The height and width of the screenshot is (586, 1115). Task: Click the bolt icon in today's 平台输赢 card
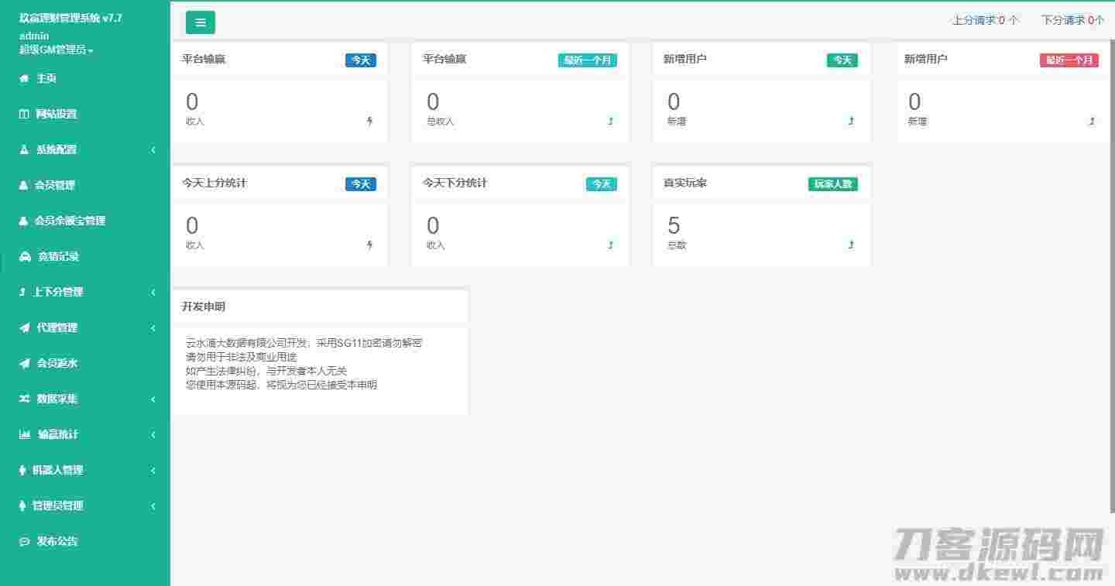tap(369, 121)
